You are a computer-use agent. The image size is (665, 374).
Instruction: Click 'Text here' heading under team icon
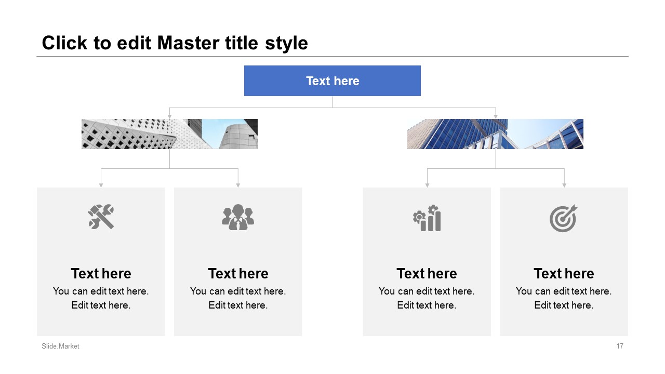coord(238,273)
